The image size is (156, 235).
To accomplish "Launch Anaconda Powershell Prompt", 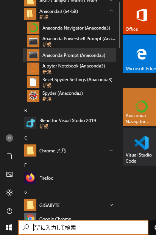I will (x=69, y=41).
